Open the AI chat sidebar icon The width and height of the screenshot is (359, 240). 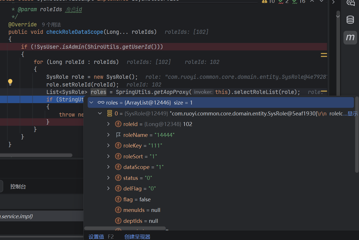coord(350,3)
